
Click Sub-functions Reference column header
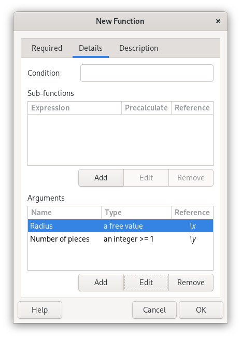192,108
